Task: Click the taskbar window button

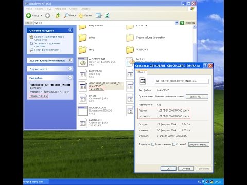Action: 36,181
